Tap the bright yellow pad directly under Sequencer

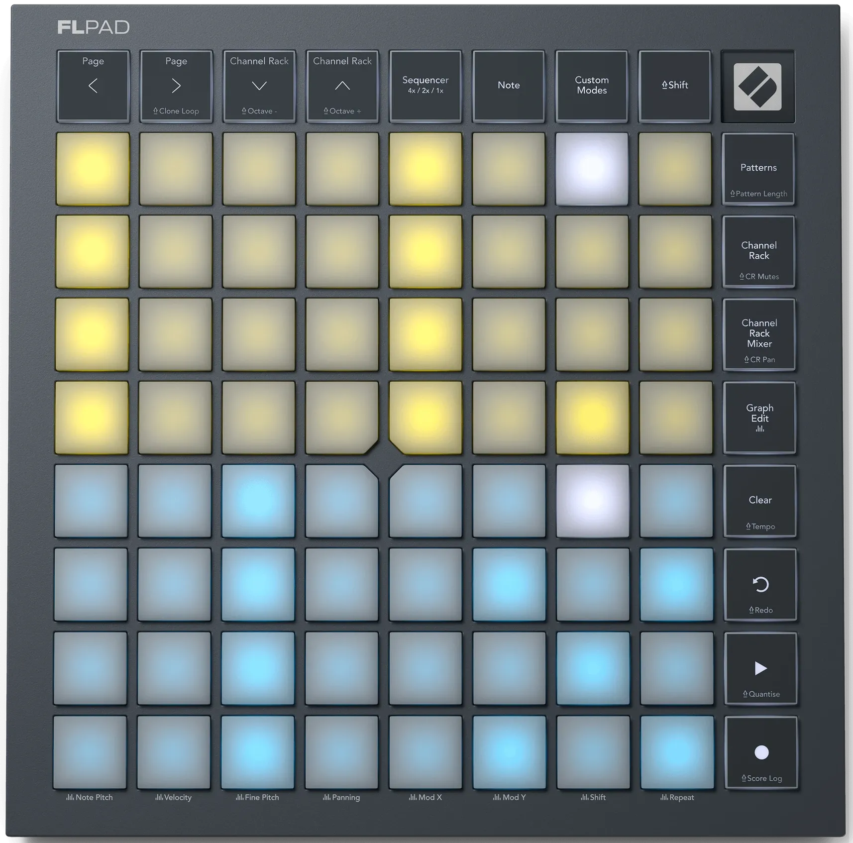(x=426, y=169)
